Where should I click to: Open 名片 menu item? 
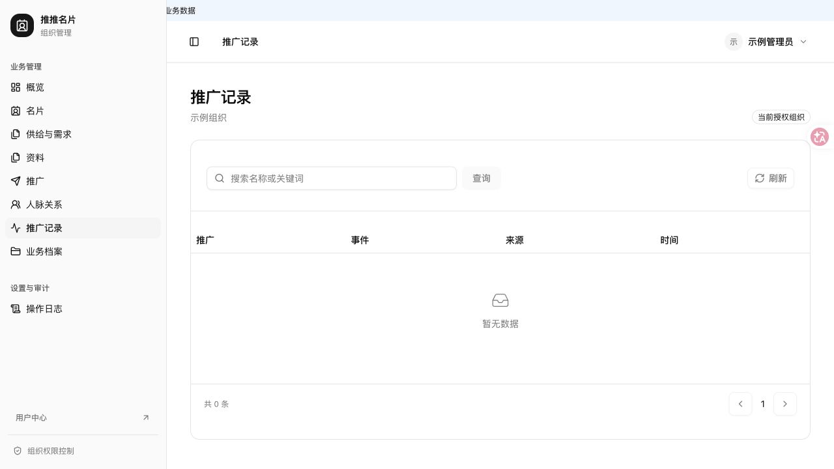[x=83, y=111]
